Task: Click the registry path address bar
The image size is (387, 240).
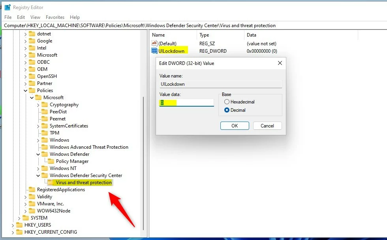Action: (x=193, y=26)
